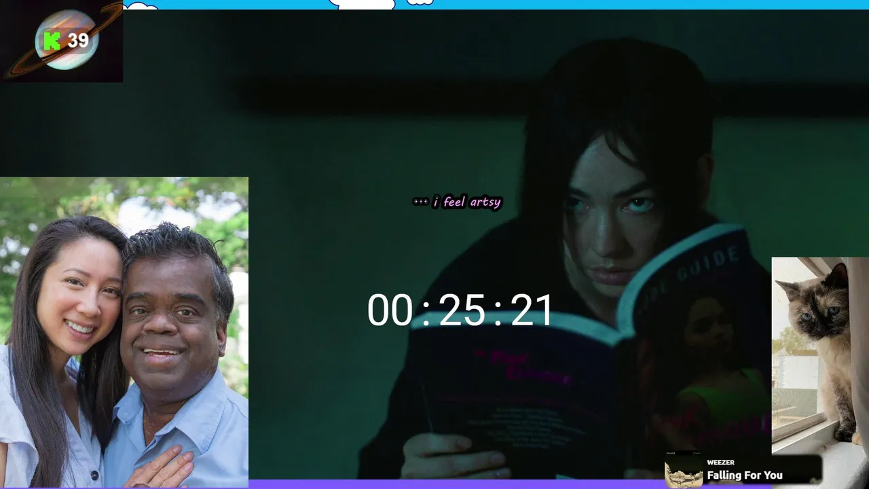Click the "Falling For You" song title
869x489 pixels.
(x=745, y=475)
